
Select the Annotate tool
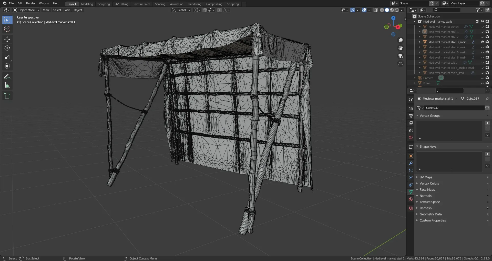pyautogui.click(x=7, y=76)
